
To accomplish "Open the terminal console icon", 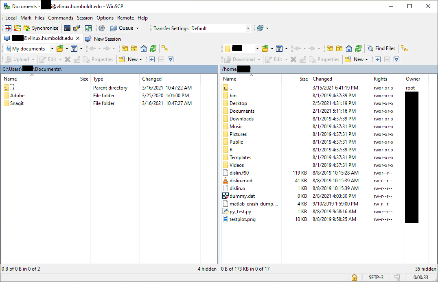I will click(67, 28).
